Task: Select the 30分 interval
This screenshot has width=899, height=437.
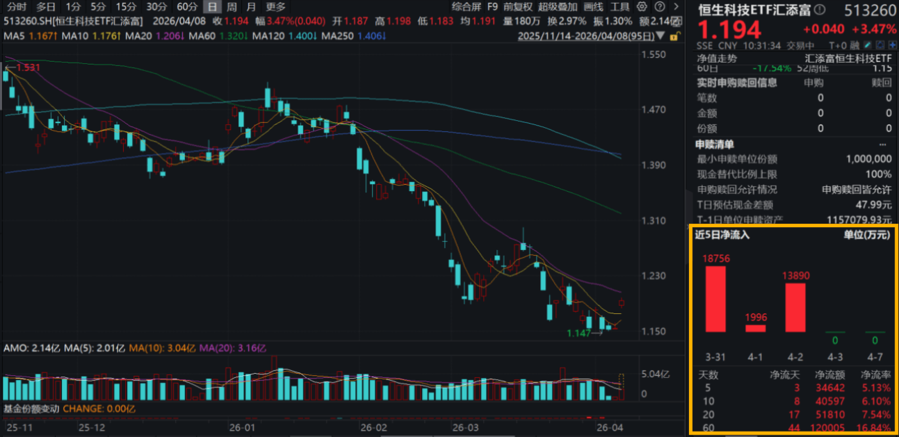Action: tap(157, 6)
